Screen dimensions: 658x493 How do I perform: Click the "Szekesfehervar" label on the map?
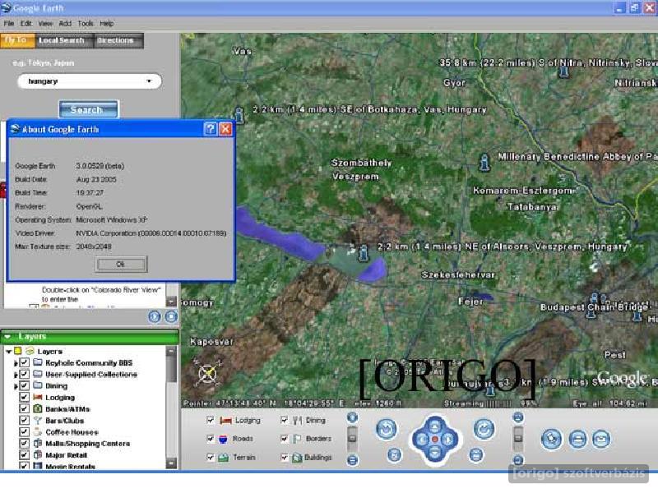tap(458, 275)
